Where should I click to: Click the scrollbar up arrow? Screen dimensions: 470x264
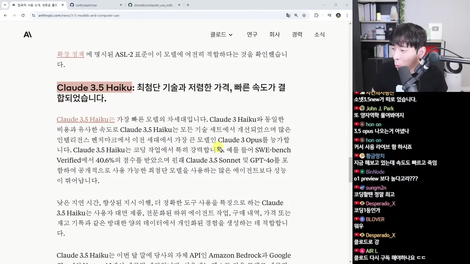pos(350,23)
